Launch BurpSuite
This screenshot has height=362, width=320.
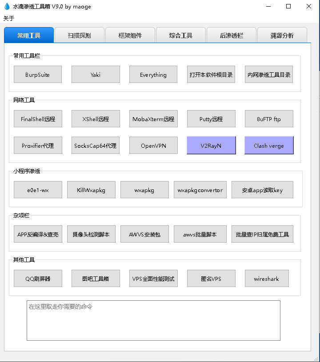38,75
